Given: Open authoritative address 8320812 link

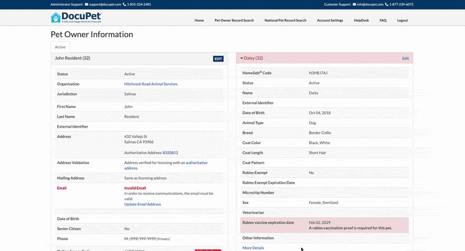Looking at the screenshot, I should click(170, 153).
